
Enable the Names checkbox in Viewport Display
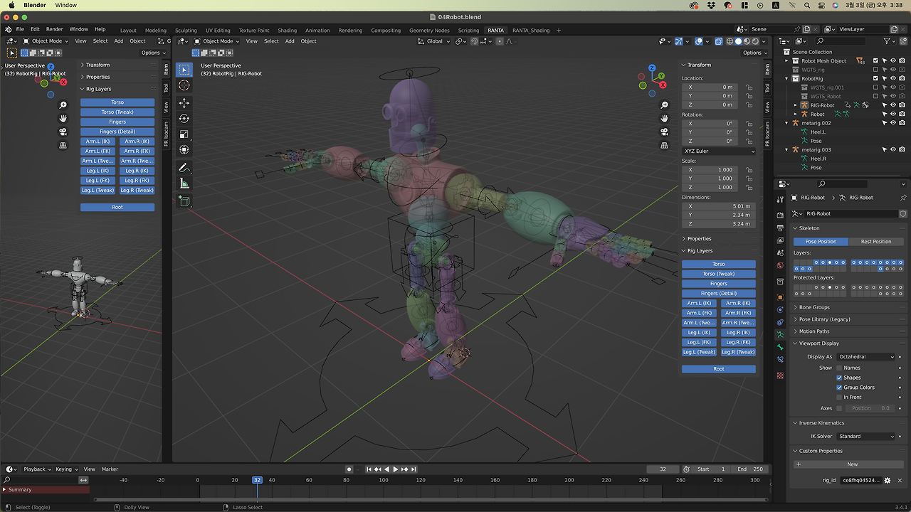click(x=839, y=368)
